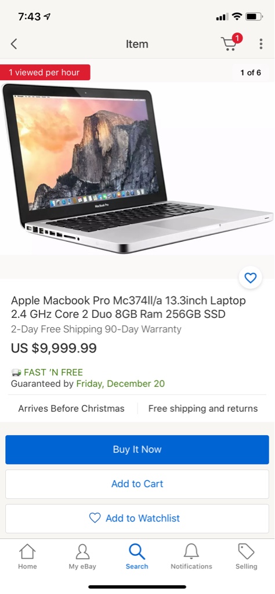
Task: Tap the heart icon to favorite item
Action: coord(251,278)
